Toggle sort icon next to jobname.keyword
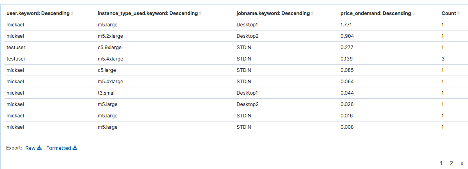Viewport: 468px width, 169px height. tap(312, 13)
